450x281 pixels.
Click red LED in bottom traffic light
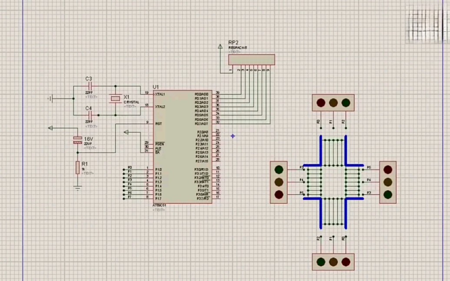coord(346,262)
